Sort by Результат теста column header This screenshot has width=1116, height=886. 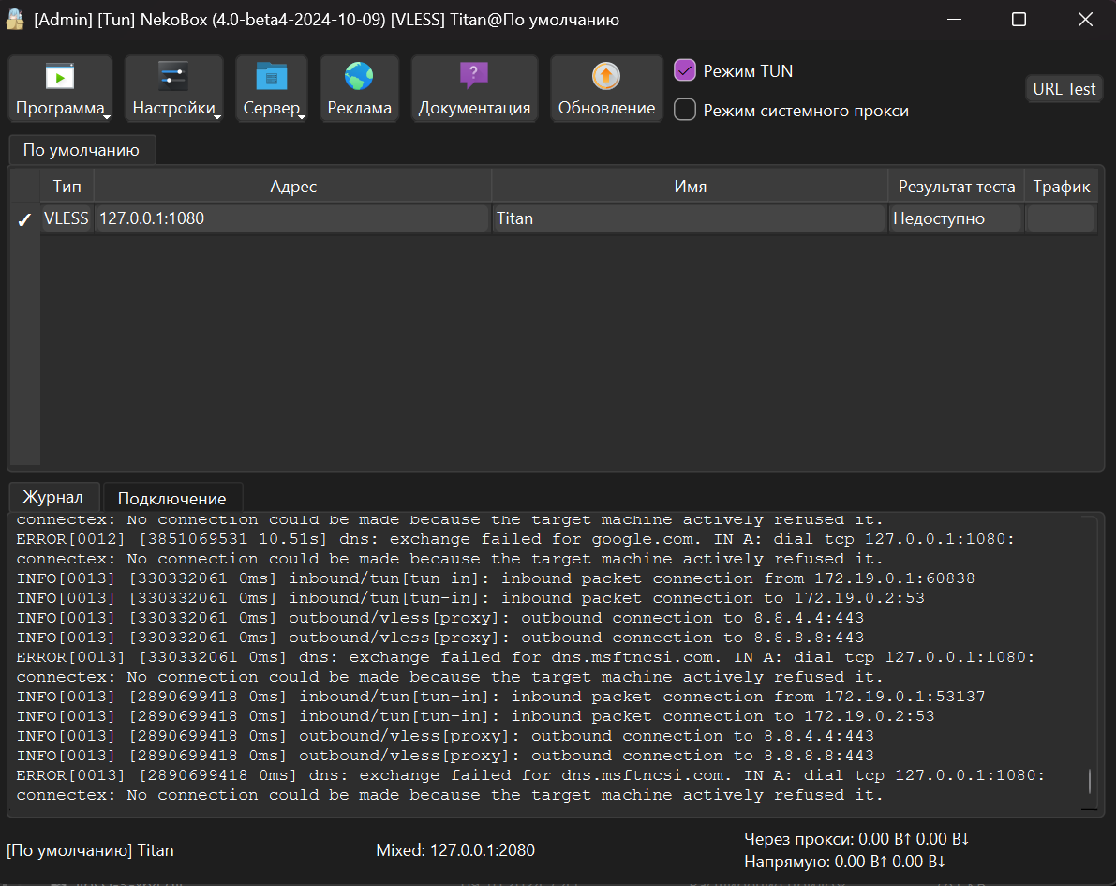tap(957, 187)
